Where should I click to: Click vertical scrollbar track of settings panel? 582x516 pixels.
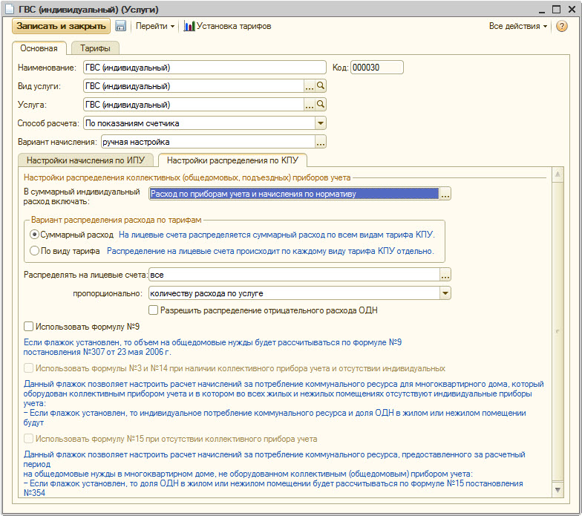click(x=558, y=332)
